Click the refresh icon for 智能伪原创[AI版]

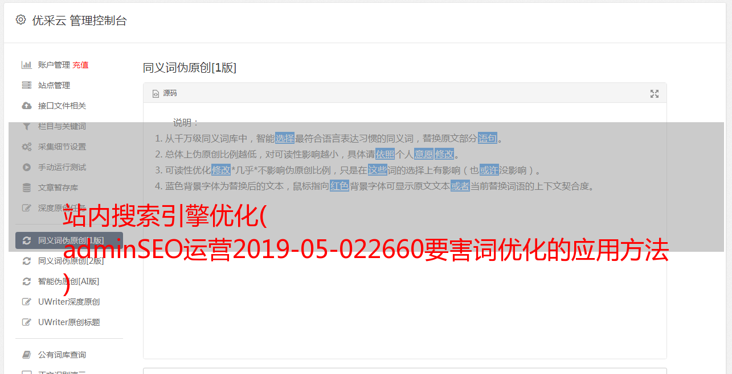coord(26,281)
